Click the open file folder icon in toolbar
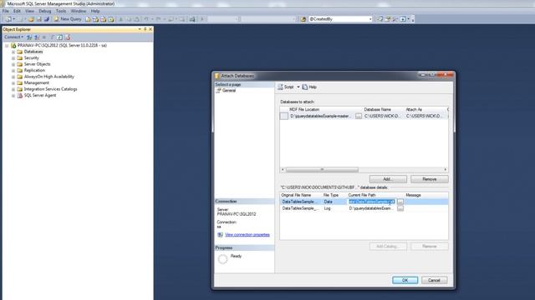The width and height of the screenshot is (535, 300). pyautogui.click(x=31, y=19)
